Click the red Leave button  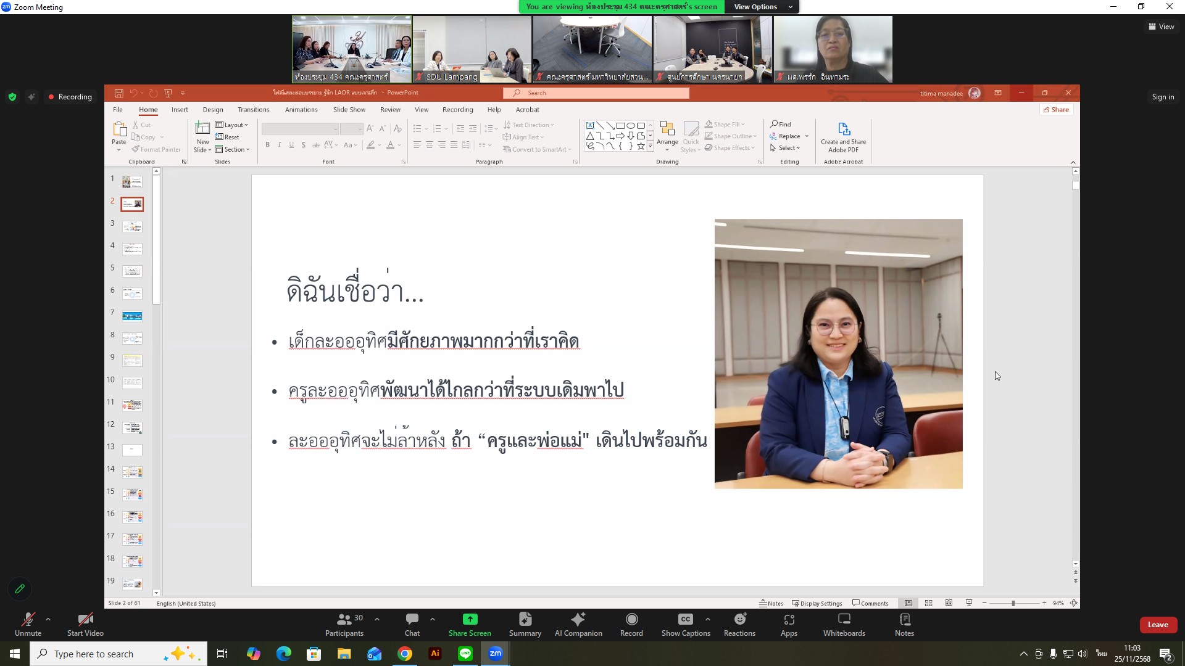(x=1157, y=624)
